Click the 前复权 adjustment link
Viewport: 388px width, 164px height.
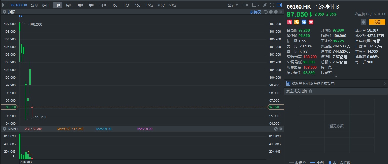point(255,12)
